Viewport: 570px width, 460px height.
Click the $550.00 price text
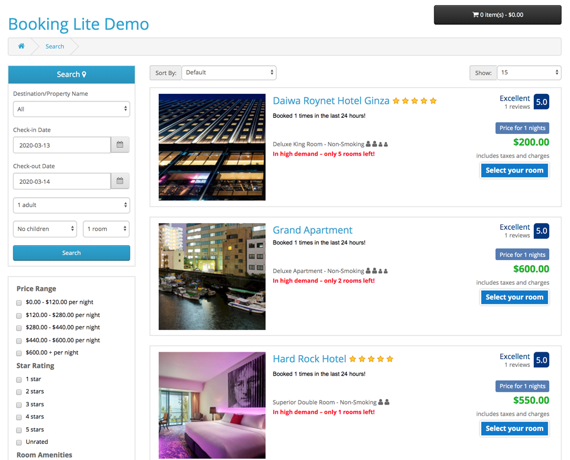(531, 400)
